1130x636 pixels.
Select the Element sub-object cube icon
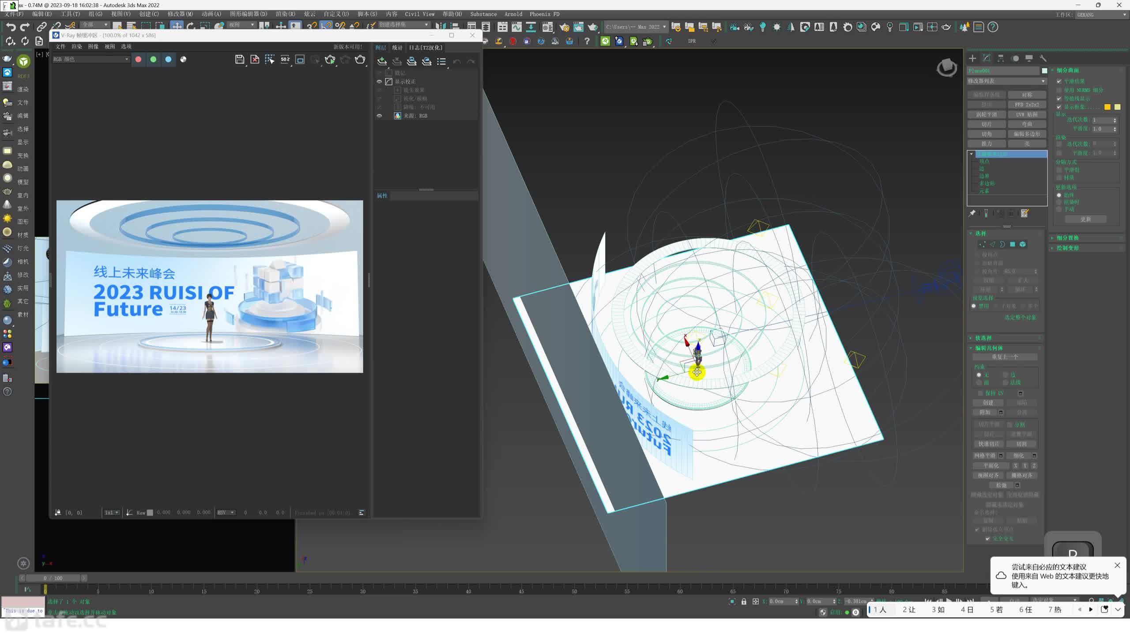tap(1023, 244)
